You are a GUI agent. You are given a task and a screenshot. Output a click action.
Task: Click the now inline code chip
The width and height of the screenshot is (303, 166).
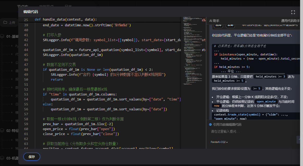(x=216, y=106)
